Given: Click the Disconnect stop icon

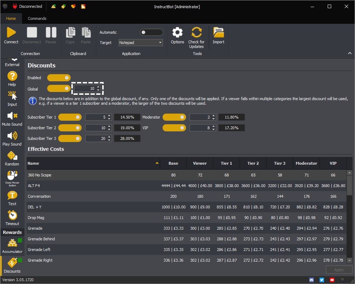Looking at the screenshot, I should point(32,32).
